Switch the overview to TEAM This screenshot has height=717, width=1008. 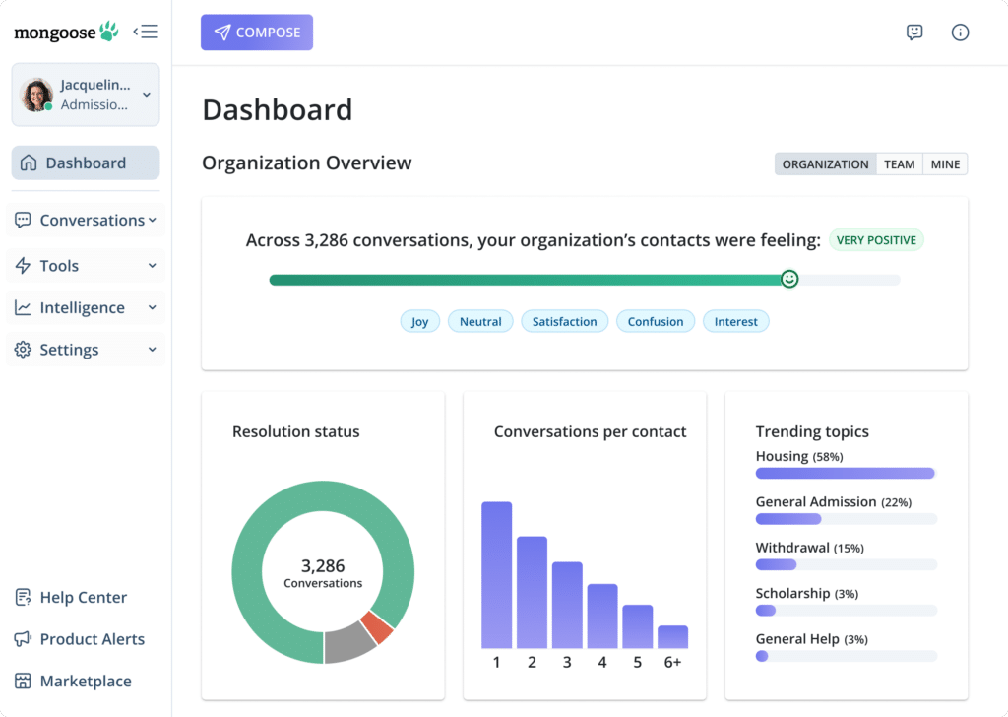coord(899,163)
